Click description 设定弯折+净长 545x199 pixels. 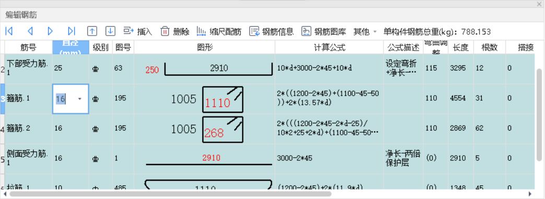point(403,69)
